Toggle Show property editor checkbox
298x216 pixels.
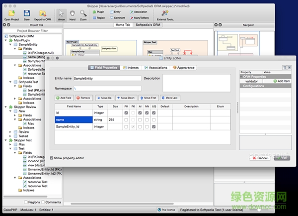tap(52, 158)
